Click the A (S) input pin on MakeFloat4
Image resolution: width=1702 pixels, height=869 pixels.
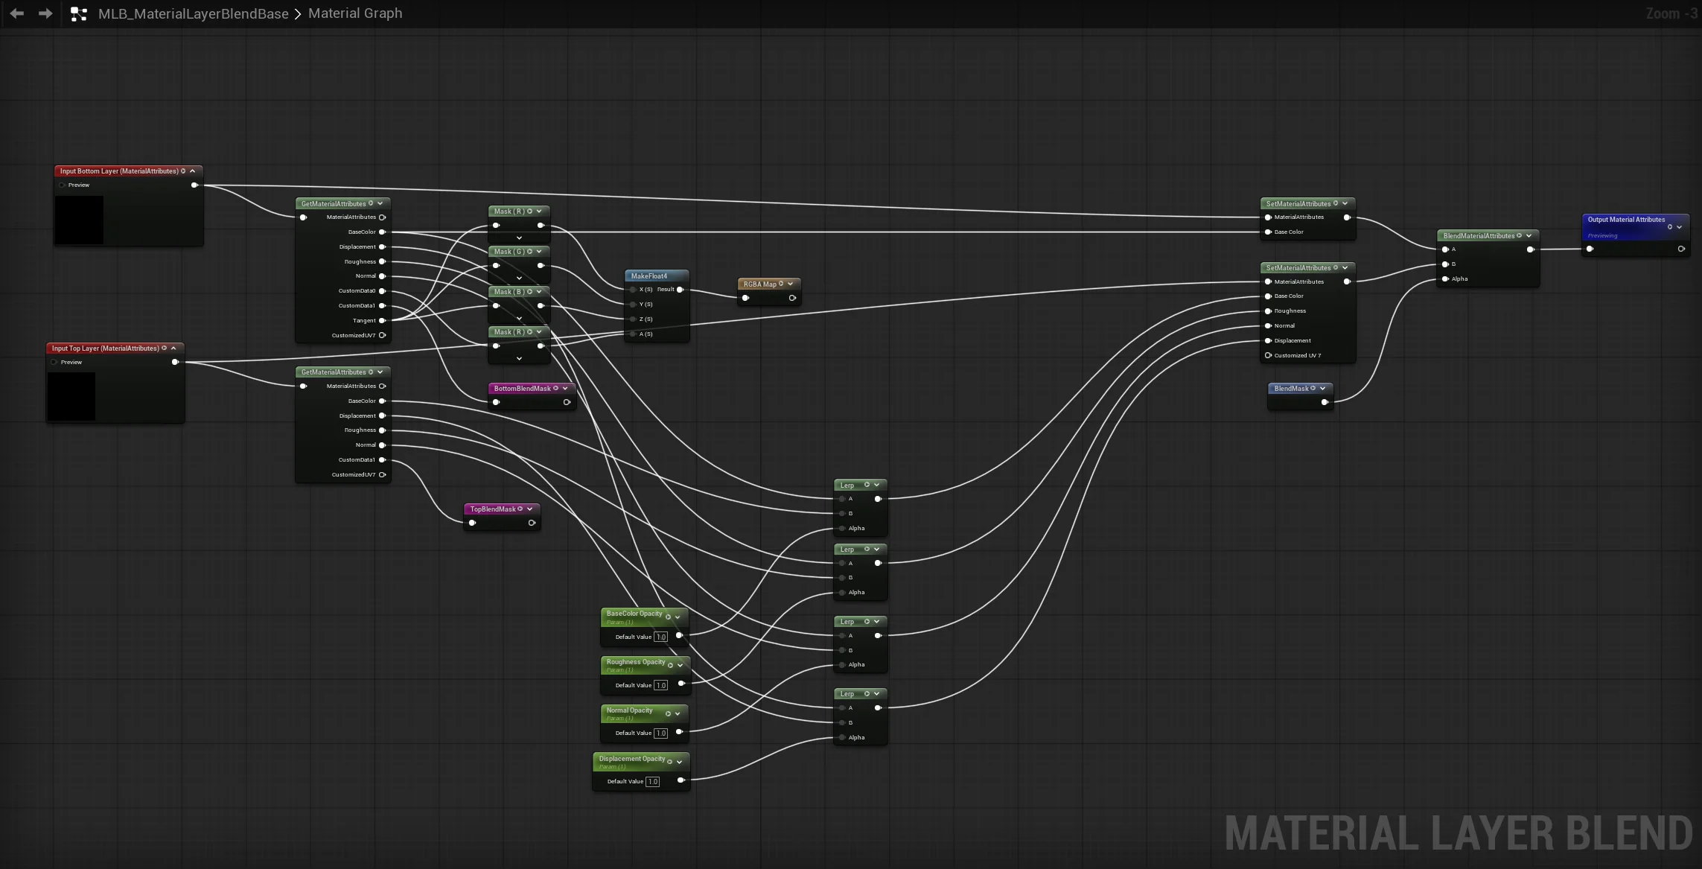coord(633,334)
